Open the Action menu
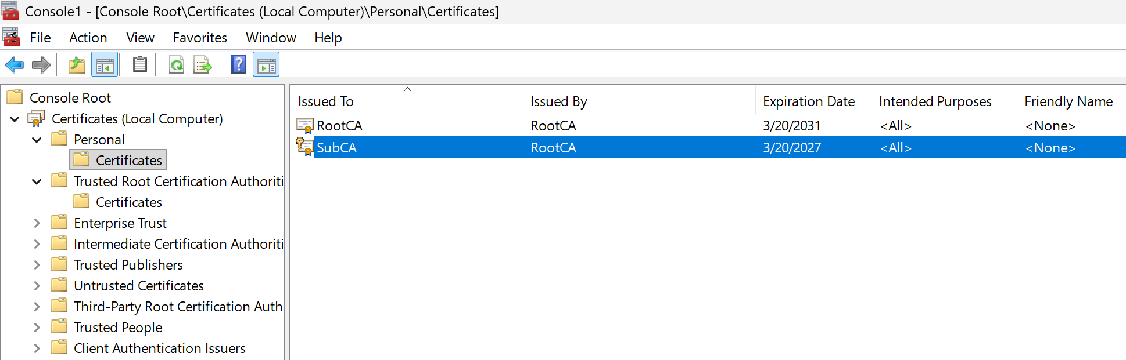The width and height of the screenshot is (1126, 360). pos(88,38)
